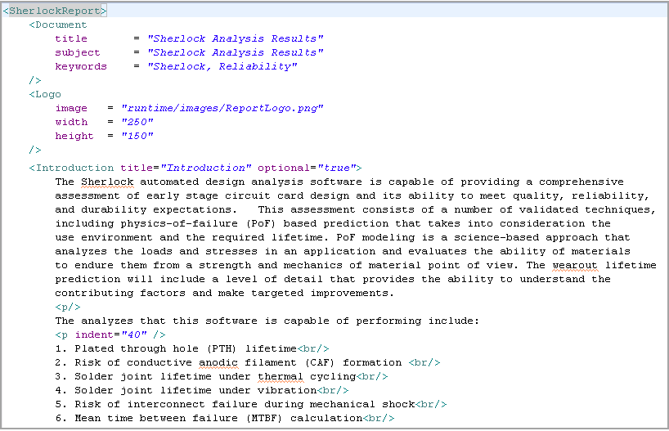The width and height of the screenshot is (669, 431).
Task: Click the "Sherlock, Reliability" value
Action: pos(222,66)
